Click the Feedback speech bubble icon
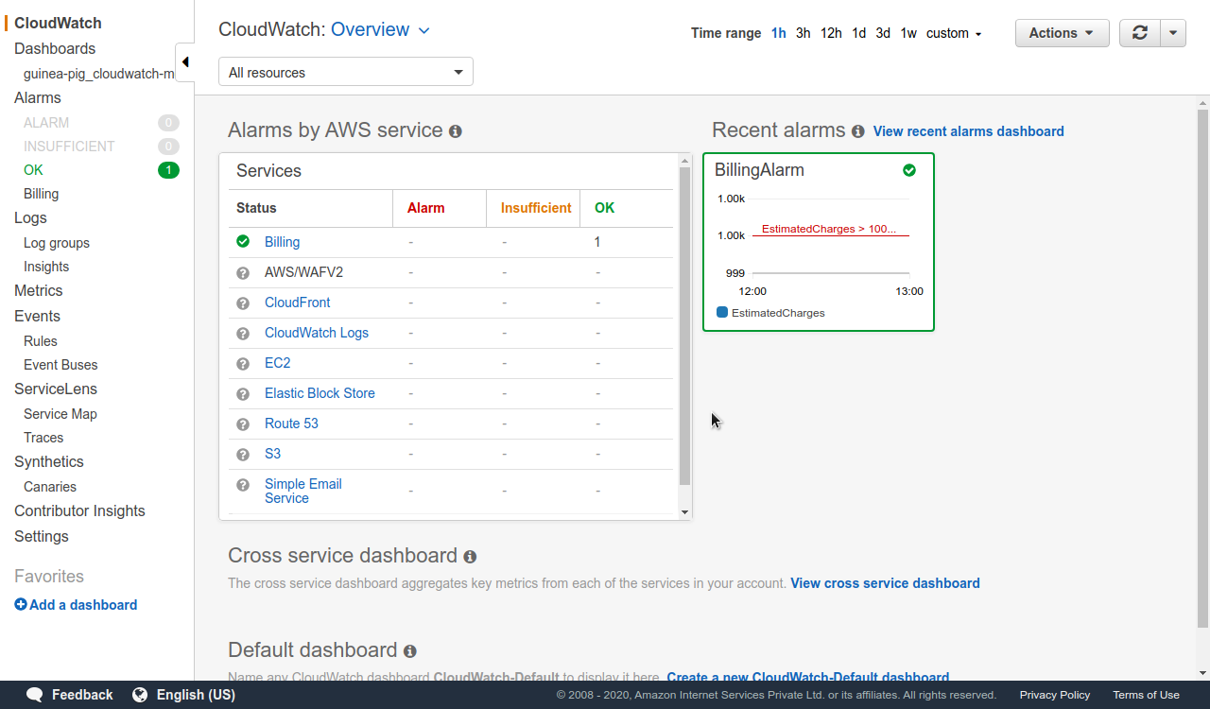1210x709 pixels. pyautogui.click(x=35, y=695)
